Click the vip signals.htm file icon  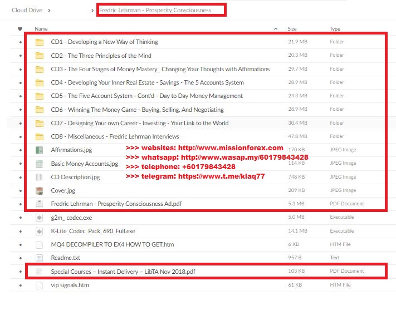[x=39, y=285]
